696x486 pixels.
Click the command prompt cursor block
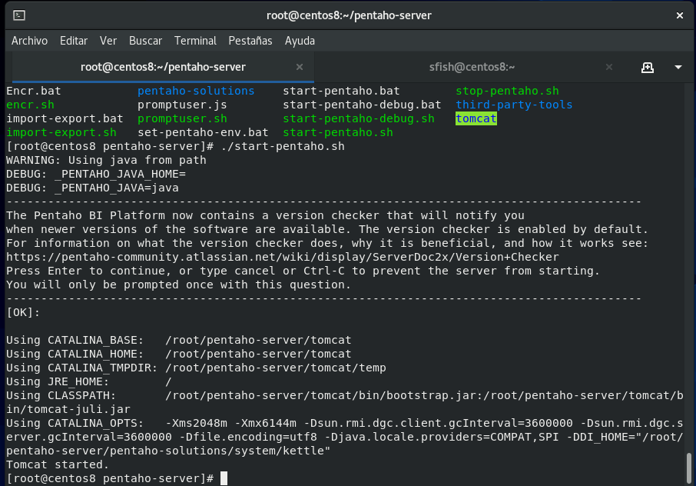pos(224,478)
